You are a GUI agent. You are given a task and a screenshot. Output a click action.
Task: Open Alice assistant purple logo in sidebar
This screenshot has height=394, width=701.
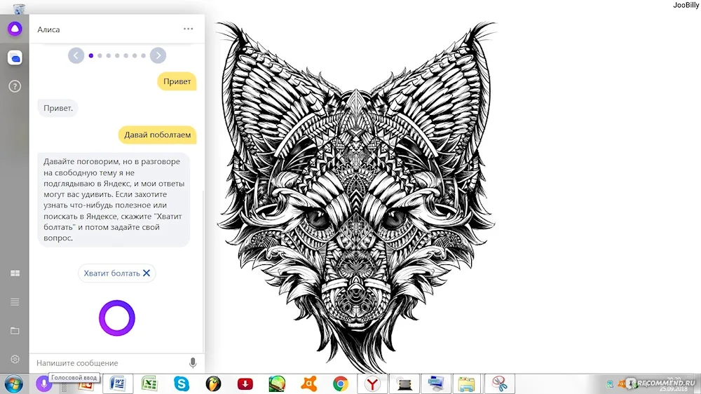click(15, 29)
